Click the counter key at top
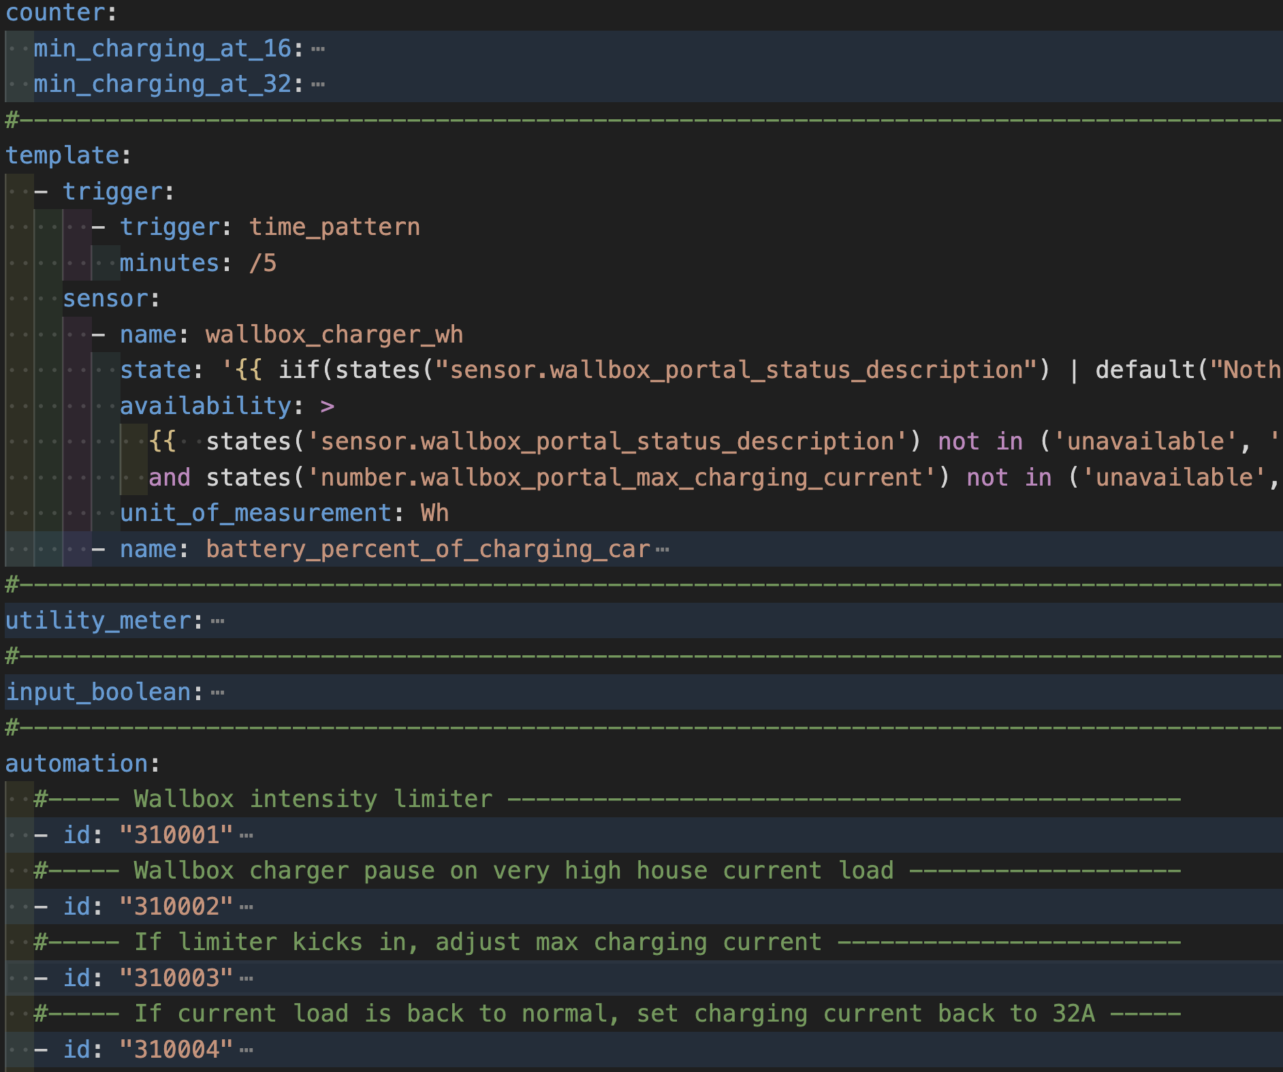The height and width of the screenshot is (1072, 1283). coord(54,12)
